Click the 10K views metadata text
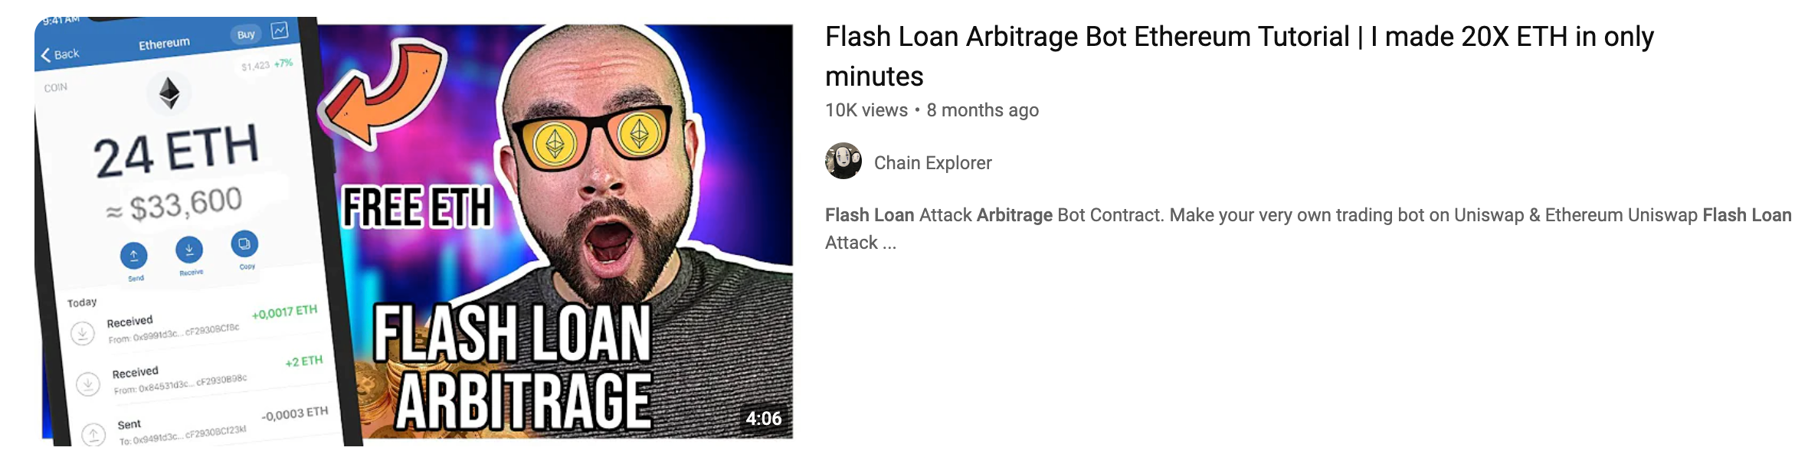Image resolution: width=1808 pixels, height=467 pixels. (x=866, y=110)
